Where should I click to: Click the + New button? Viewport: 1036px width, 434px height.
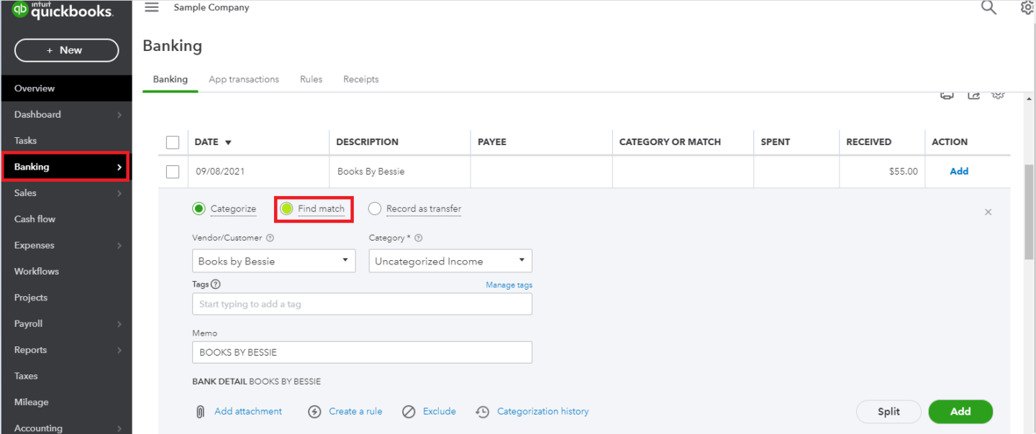pyautogui.click(x=66, y=50)
